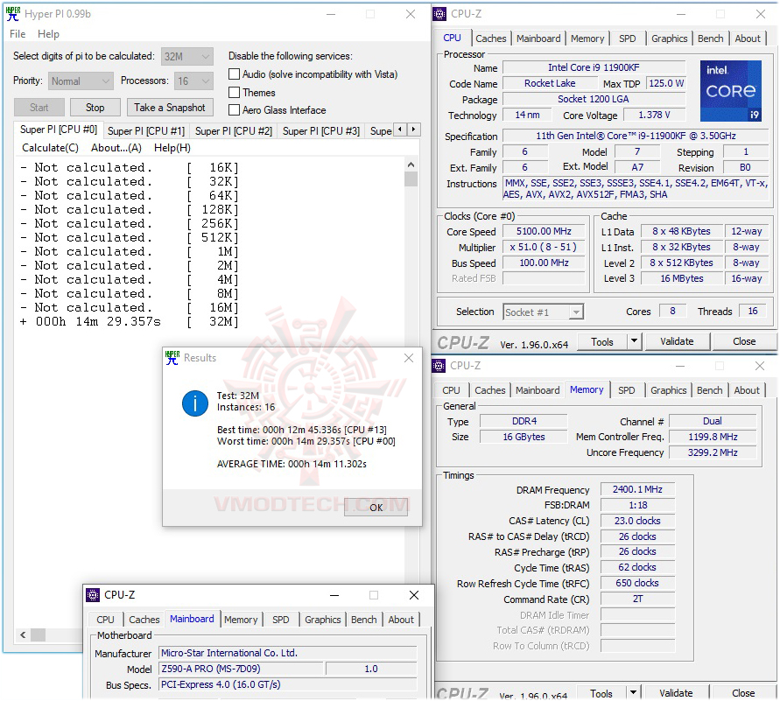
Task: Click the horizontal scroll left arrow in Hyper PI
Action: (23, 634)
